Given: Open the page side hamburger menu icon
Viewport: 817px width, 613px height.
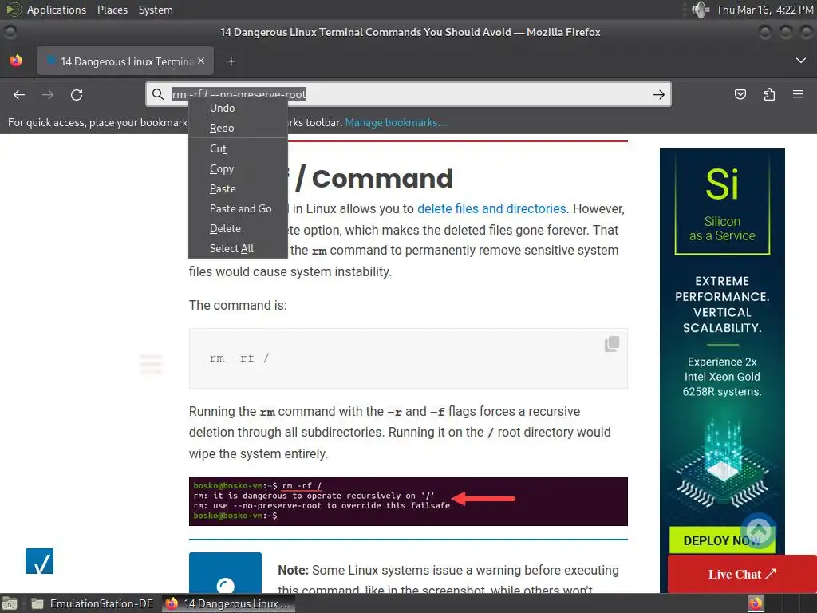Looking at the screenshot, I should pos(151,364).
